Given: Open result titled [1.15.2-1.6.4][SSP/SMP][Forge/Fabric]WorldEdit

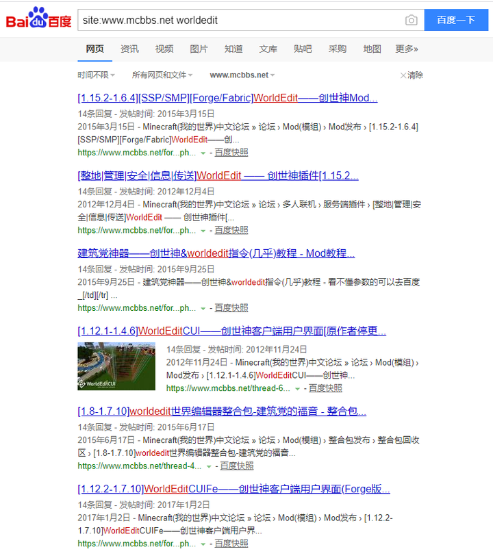Looking at the screenshot, I should click(227, 98).
